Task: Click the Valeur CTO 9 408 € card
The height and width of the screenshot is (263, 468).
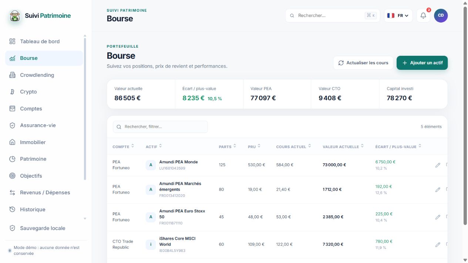Action: pos(345,94)
